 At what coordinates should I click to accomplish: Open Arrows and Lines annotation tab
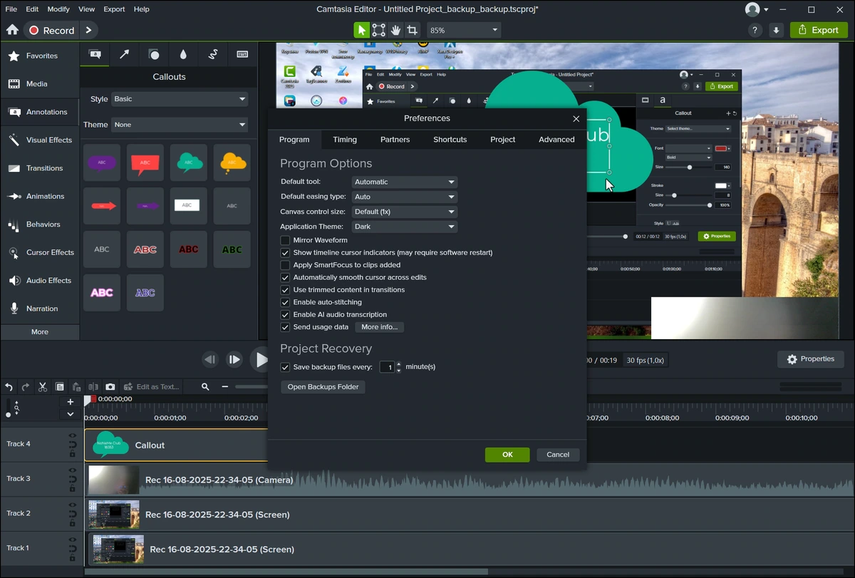coord(124,54)
